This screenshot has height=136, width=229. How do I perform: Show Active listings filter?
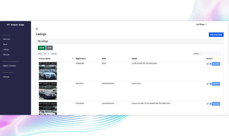42,48
